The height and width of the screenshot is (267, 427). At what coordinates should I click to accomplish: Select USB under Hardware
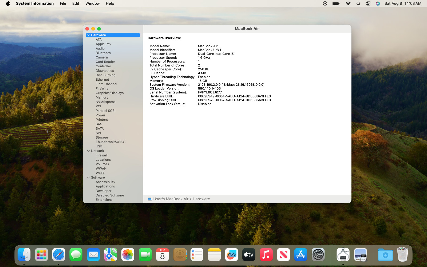click(99, 146)
